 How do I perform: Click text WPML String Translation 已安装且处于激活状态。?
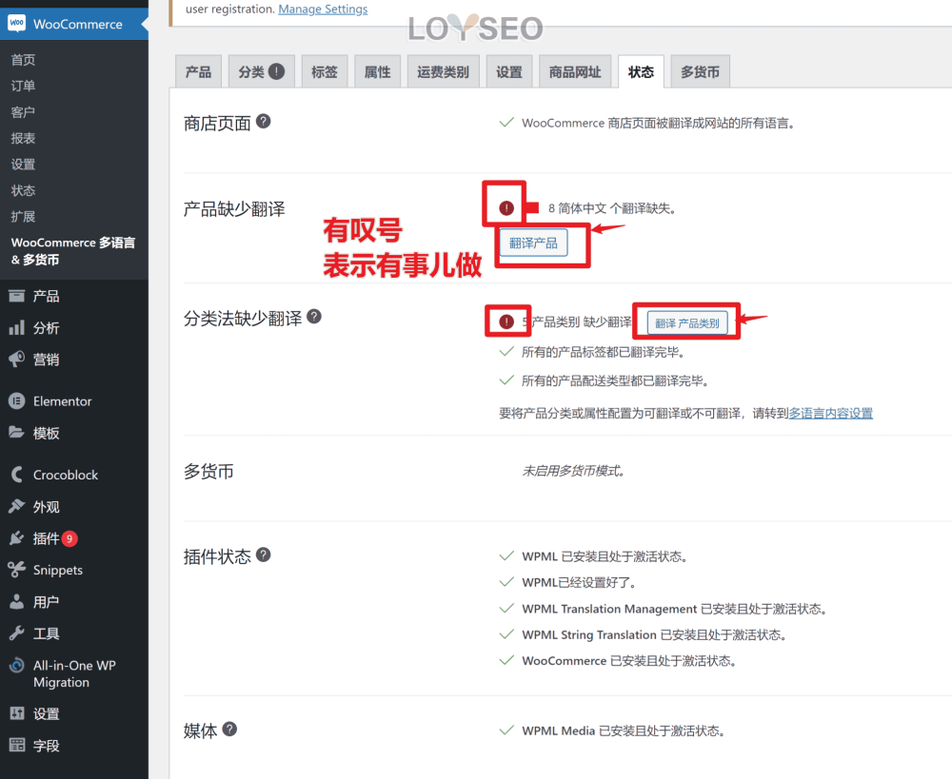(655, 635)
